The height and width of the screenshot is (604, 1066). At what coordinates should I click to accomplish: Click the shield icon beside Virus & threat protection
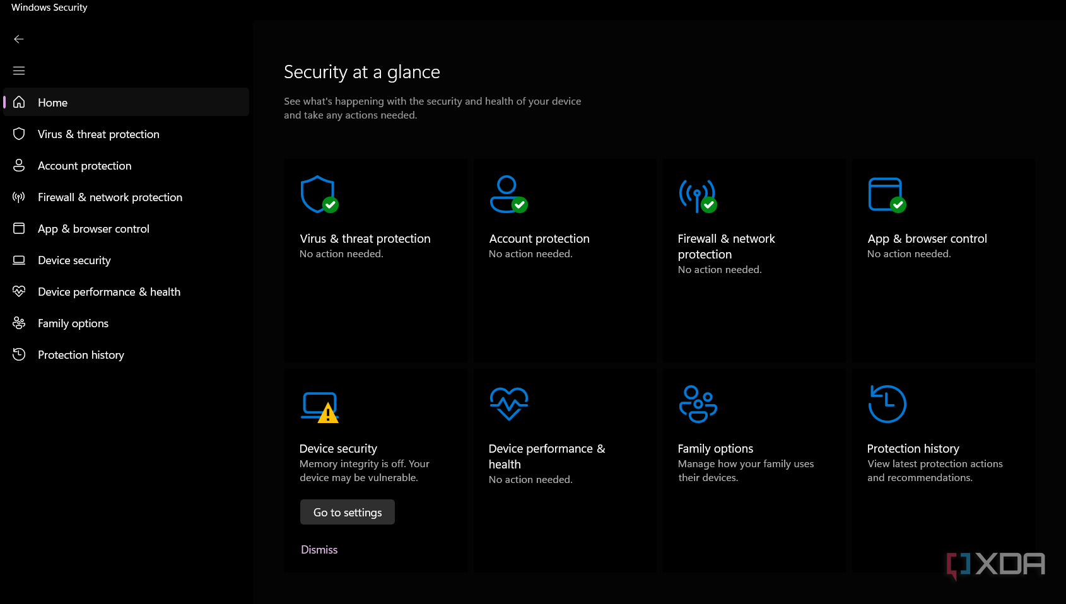tap(19, 134)
